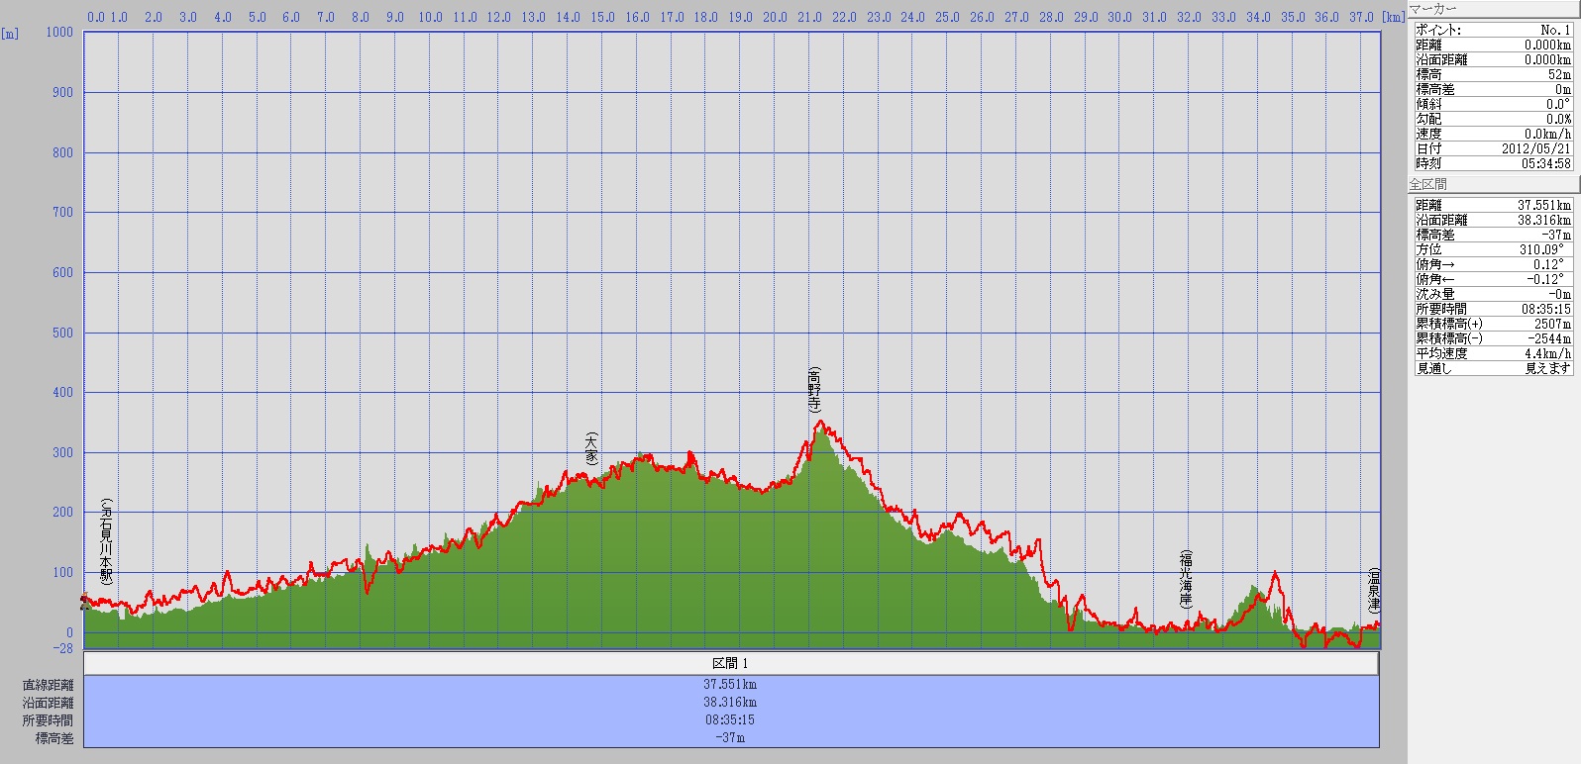1581x764 pixels.
Task: Select the 方位 310.09° row
Action: 1493,249
